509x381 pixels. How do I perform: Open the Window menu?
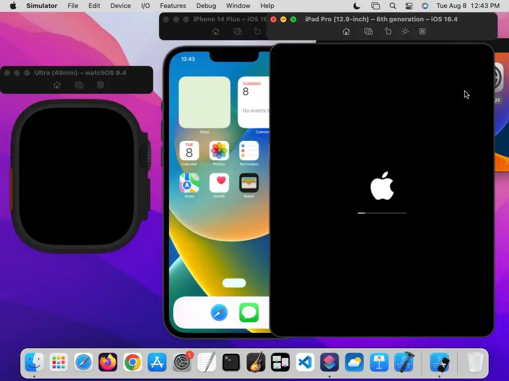tap(238, 6)
